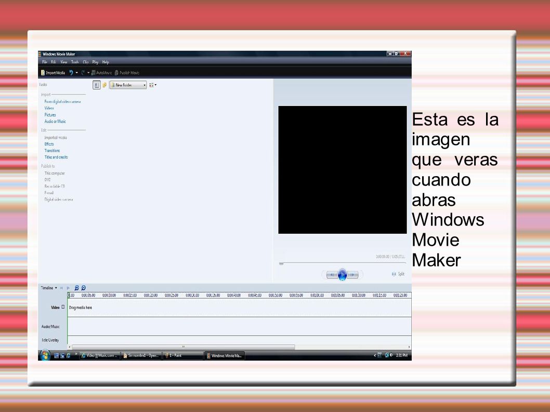Click the Publish Movie toolbar button
Screen dimensions: 550x412
127,73
